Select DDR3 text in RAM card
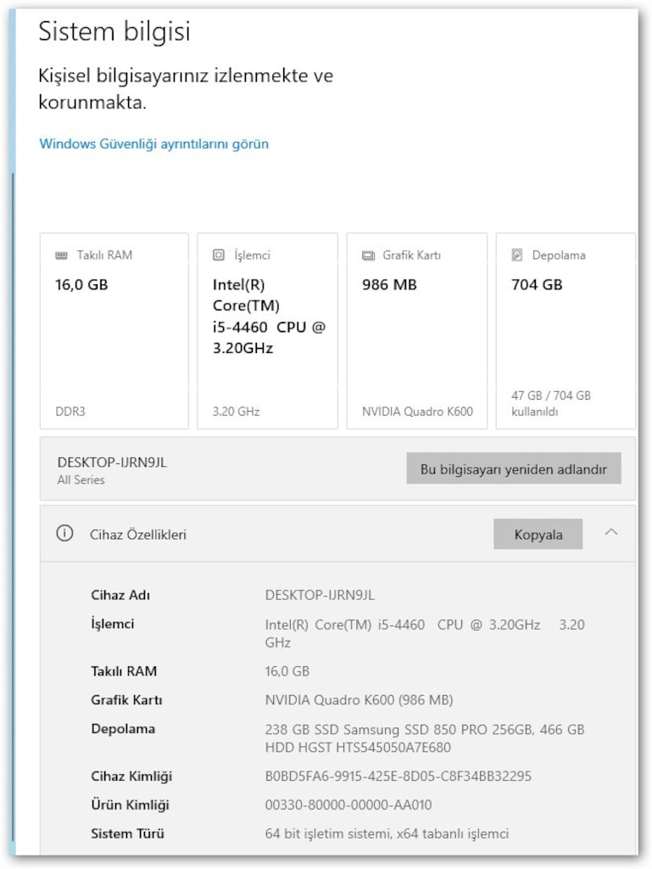The height and width of the screenshot is (869, 652). [x=70, y=412]
